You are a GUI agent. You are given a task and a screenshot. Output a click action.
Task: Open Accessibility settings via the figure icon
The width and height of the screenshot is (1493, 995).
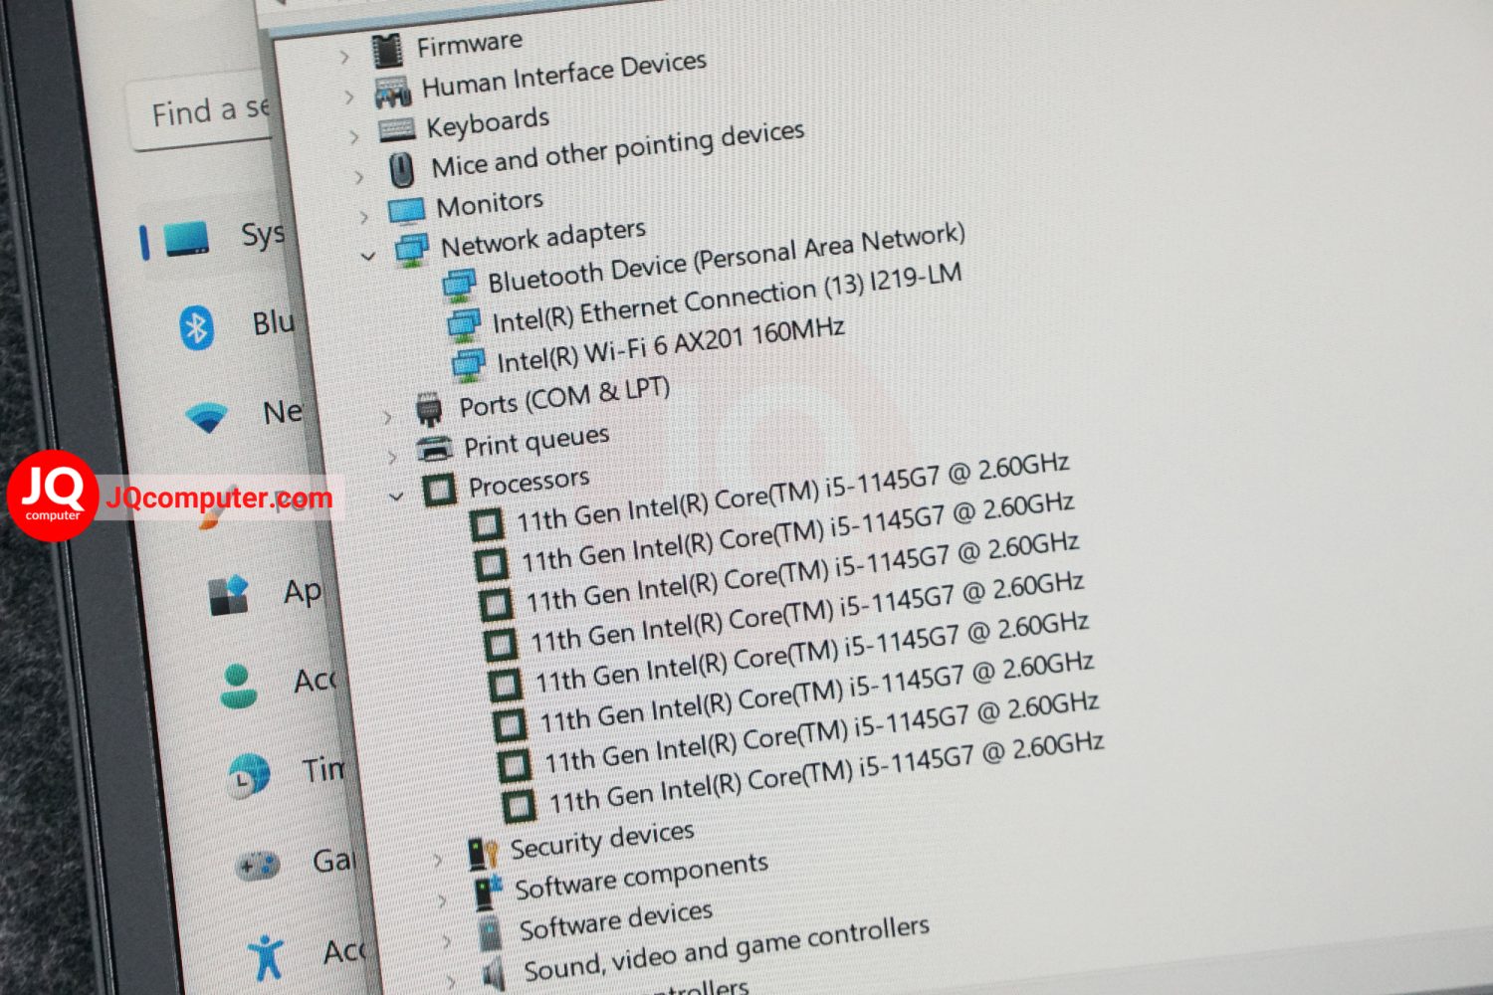[266, 957]
